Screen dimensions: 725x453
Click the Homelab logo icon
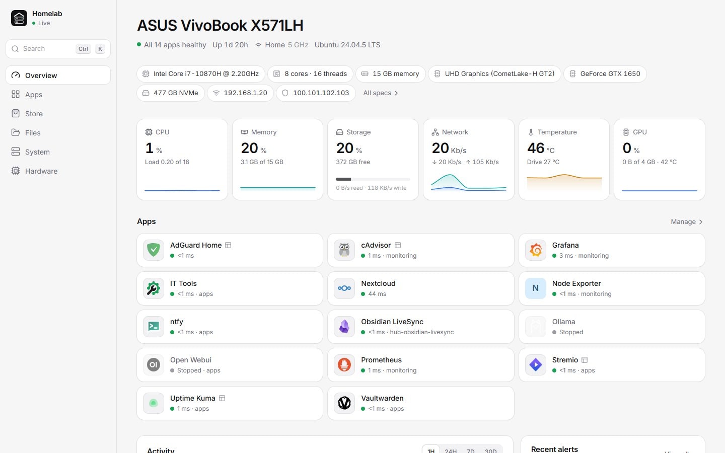(x=19, y=18)
